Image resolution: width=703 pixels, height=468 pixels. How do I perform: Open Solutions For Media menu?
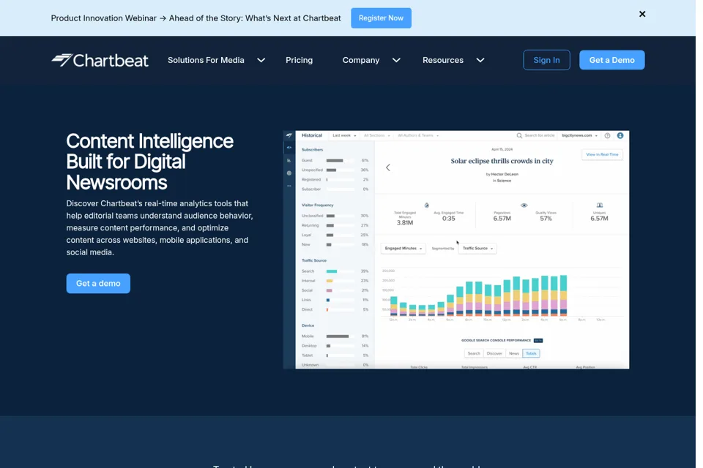click(x=206, y=60)
